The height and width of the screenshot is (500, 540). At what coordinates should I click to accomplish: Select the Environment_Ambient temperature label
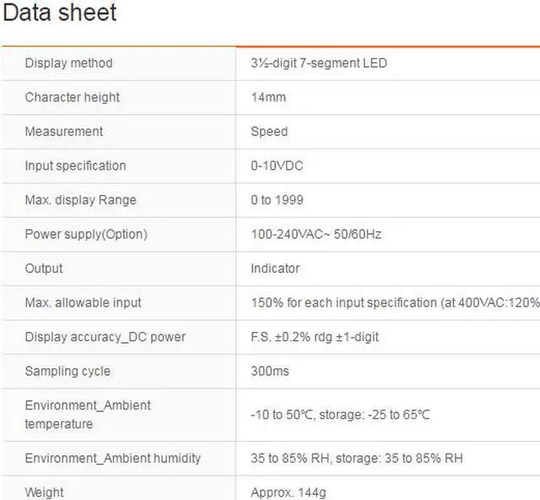pyautogui.click(x=88, y=414)
